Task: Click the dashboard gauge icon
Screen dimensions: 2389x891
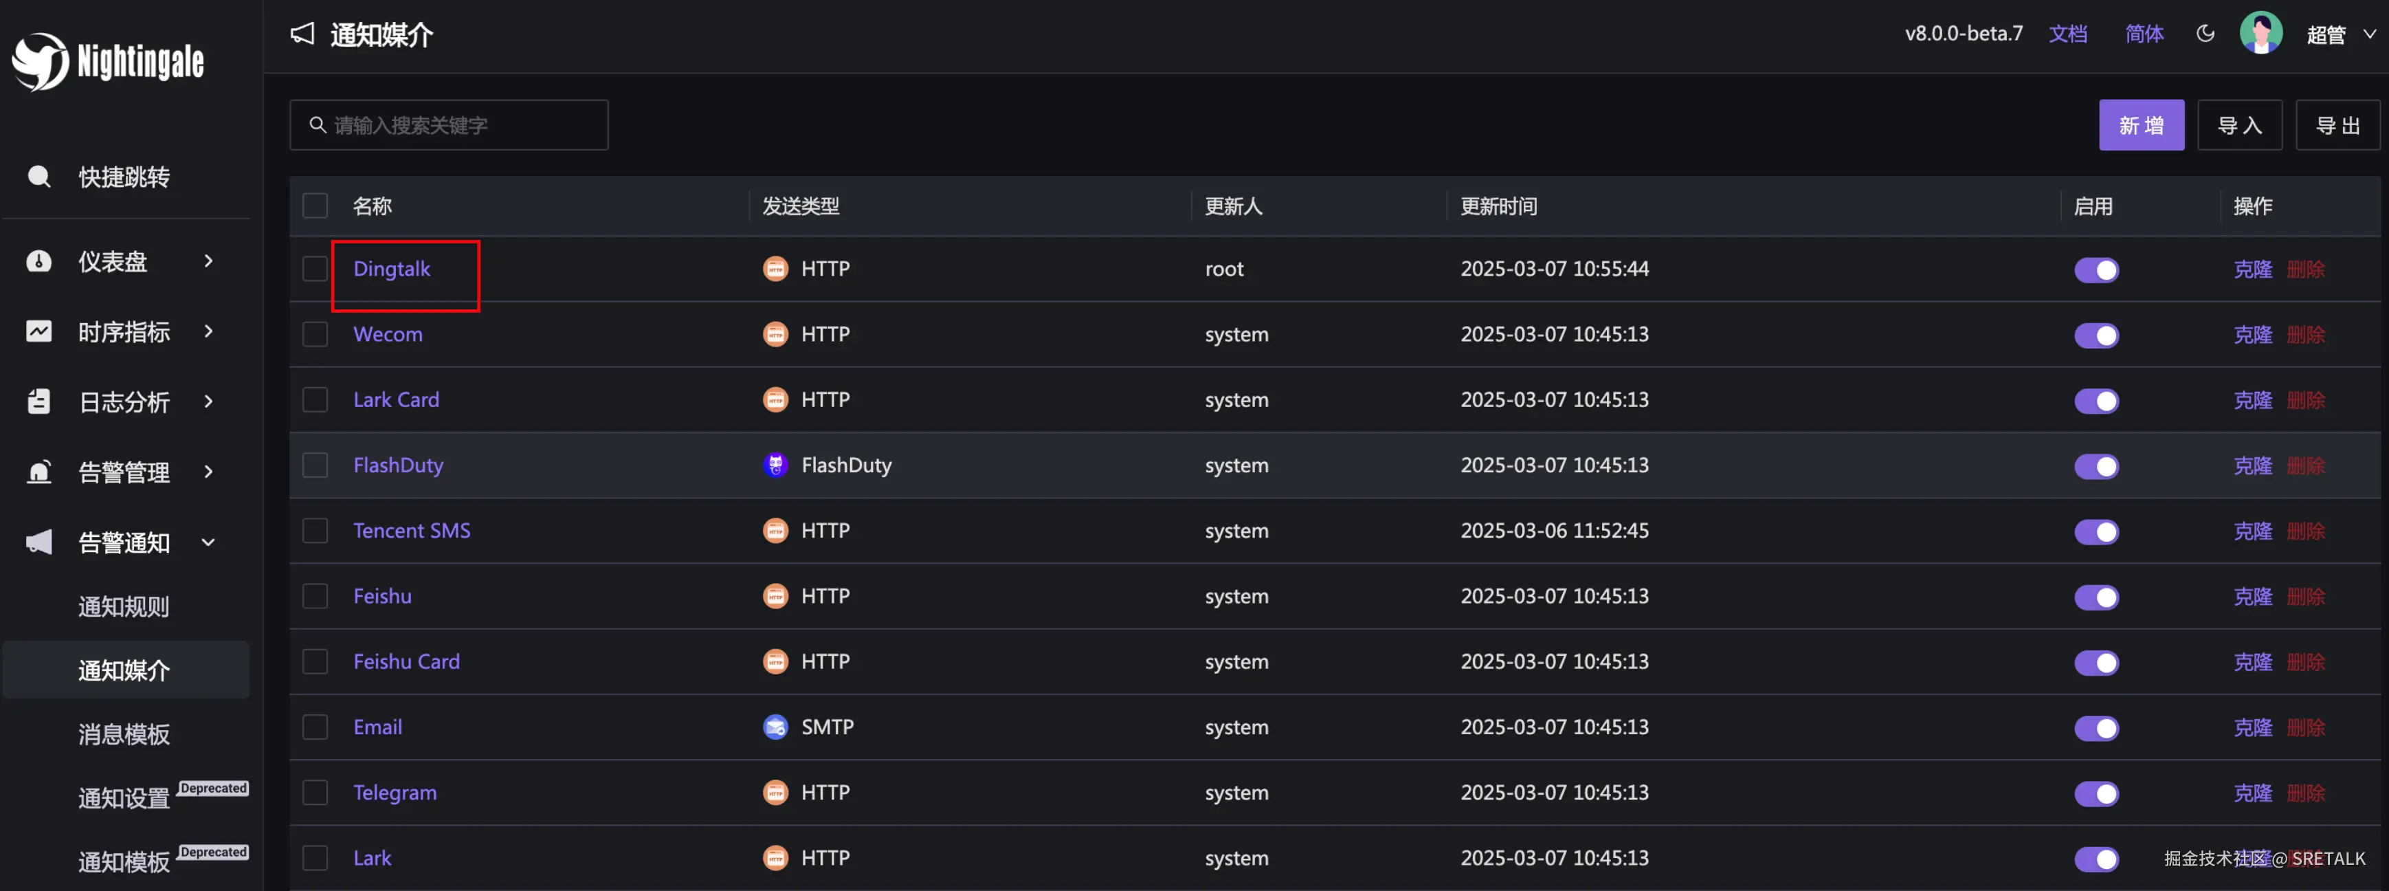Action: point(39,261)
